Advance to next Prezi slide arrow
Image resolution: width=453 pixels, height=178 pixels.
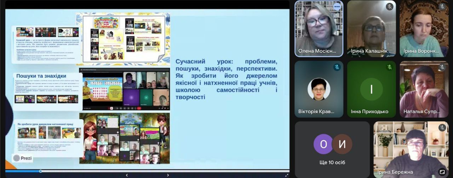(x=168, y=175)
